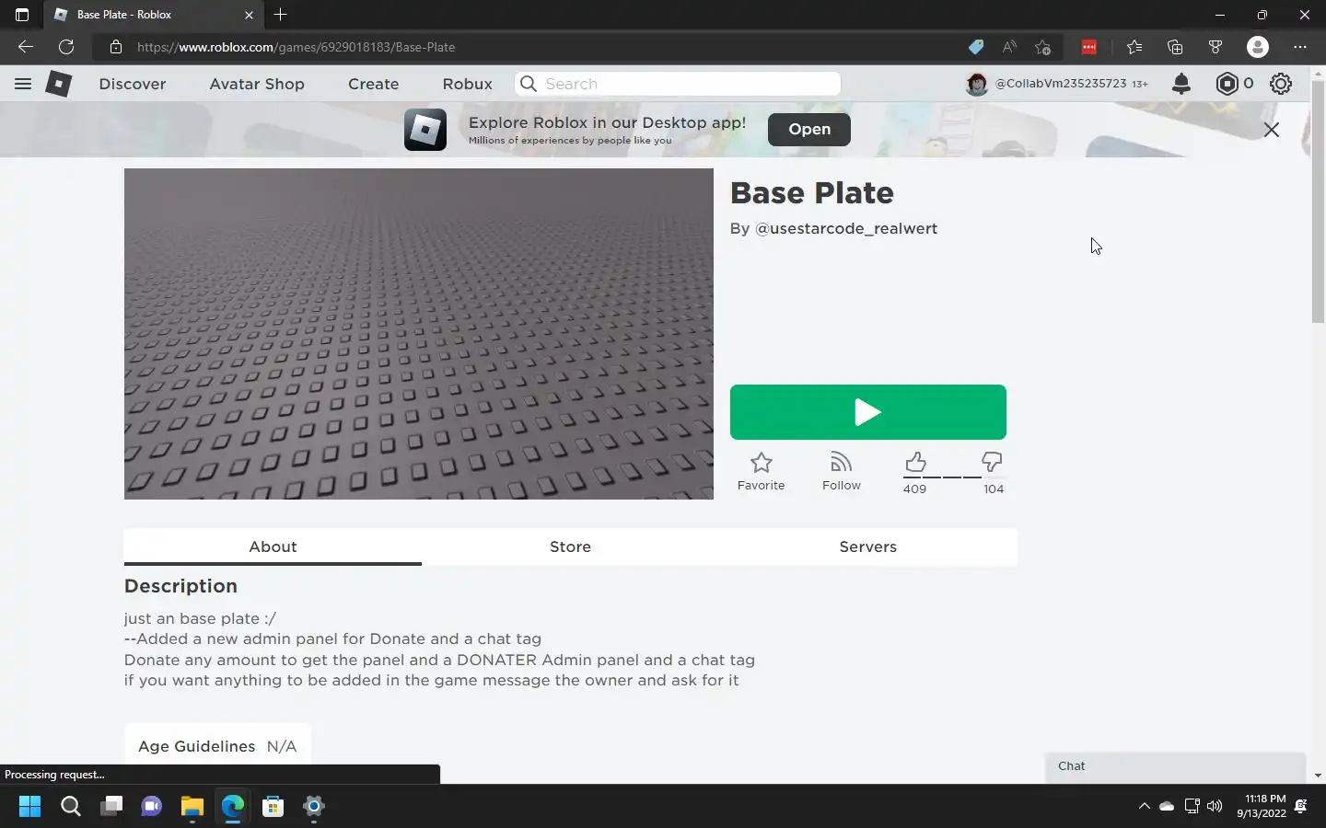Screen dimensions: 1326x828
Task: Close the Base Plate - Roblox tab
Action: coord(249,15)
